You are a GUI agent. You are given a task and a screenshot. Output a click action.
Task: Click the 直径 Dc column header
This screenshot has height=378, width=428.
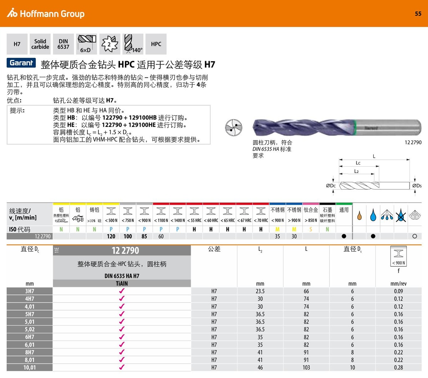(x=30, y=249)
